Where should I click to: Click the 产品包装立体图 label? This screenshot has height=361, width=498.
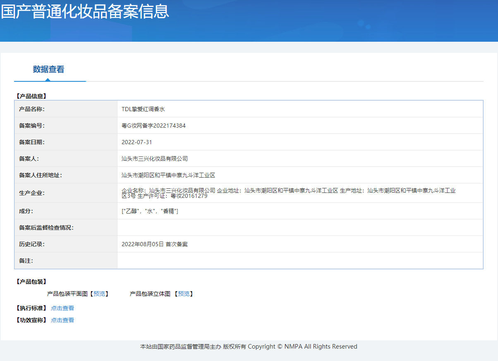click(150, 294)
